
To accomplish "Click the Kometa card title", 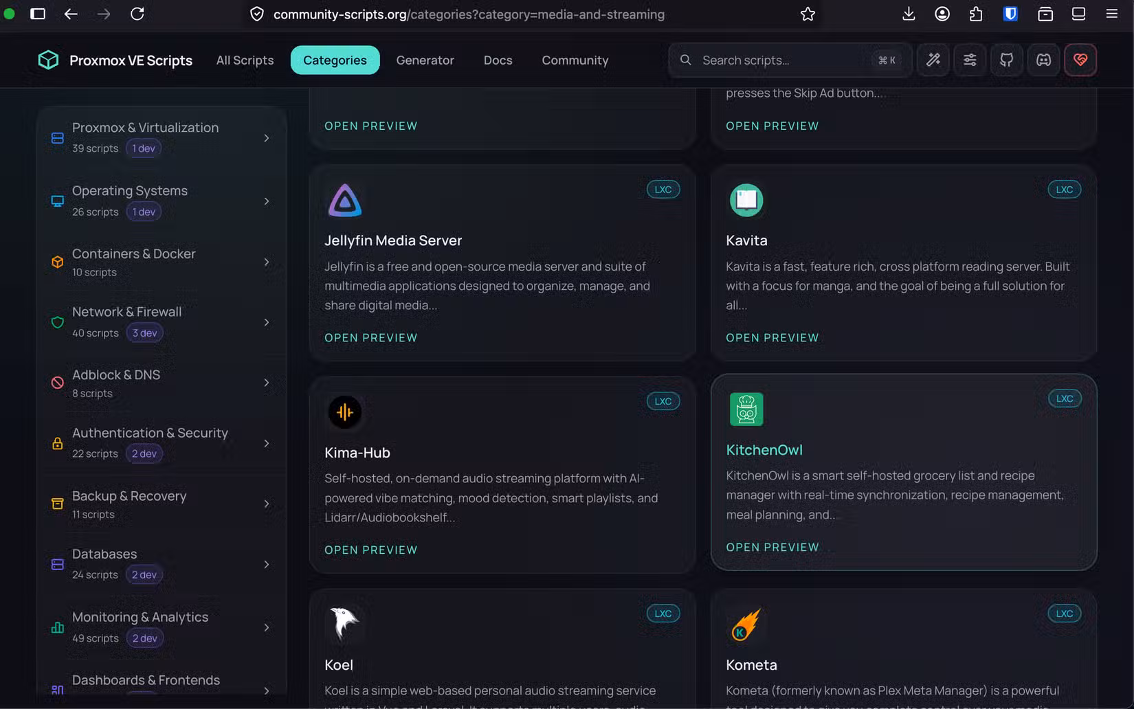I will tap(751, 665).
